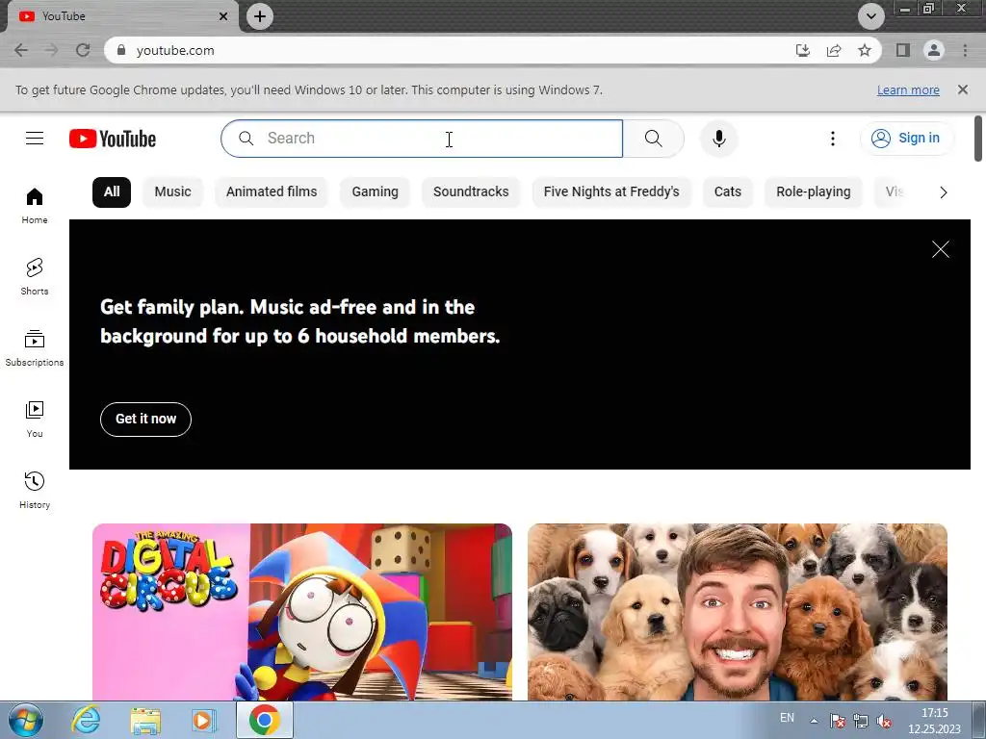Select the Soundtracks filter chip

pos(471,192)
